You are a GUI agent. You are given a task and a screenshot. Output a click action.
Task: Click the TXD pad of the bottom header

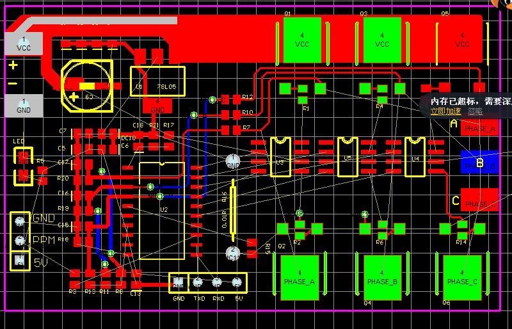coord(198,282)
